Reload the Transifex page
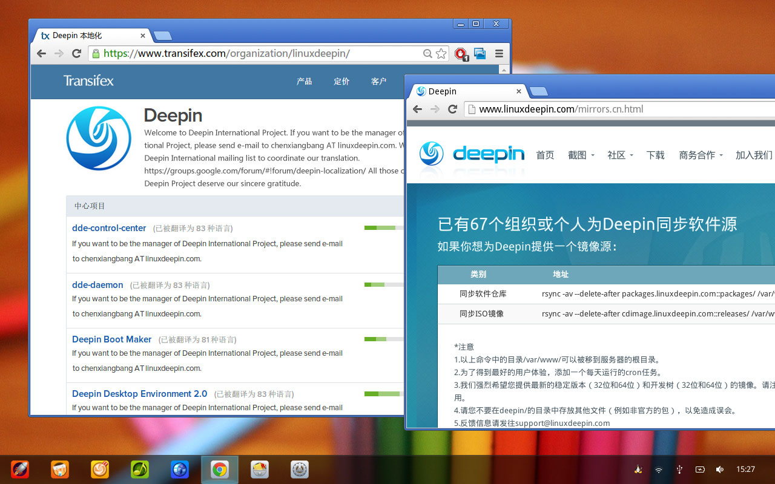The image size is (775, 484). (76, 53)
